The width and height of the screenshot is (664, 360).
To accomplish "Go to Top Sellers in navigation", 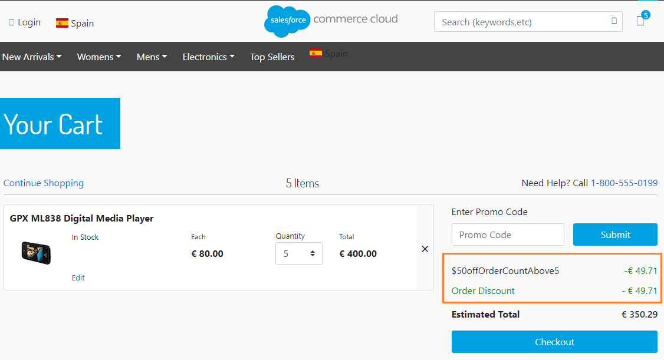I will tap(272, 57).
